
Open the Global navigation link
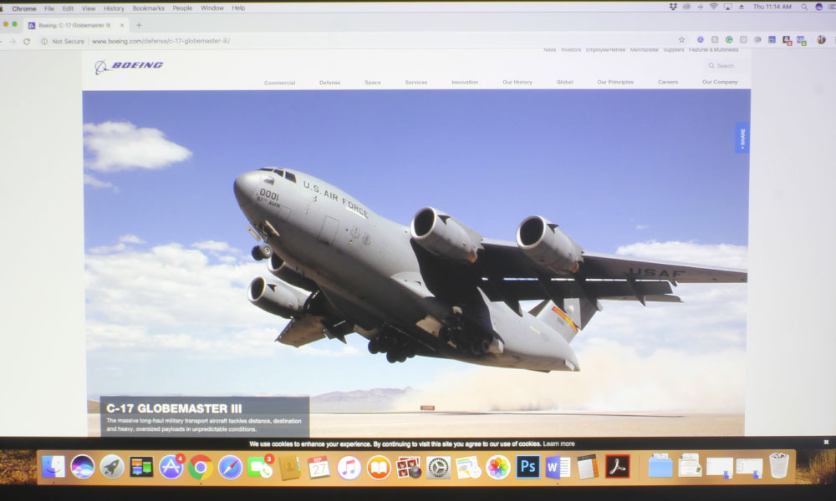pyautogui.click(x=564, y=82)
